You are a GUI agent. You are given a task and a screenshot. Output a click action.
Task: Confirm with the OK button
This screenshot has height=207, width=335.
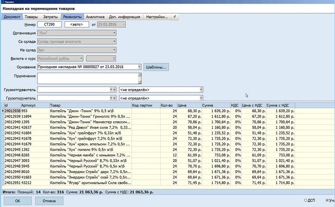pos(18,201)
